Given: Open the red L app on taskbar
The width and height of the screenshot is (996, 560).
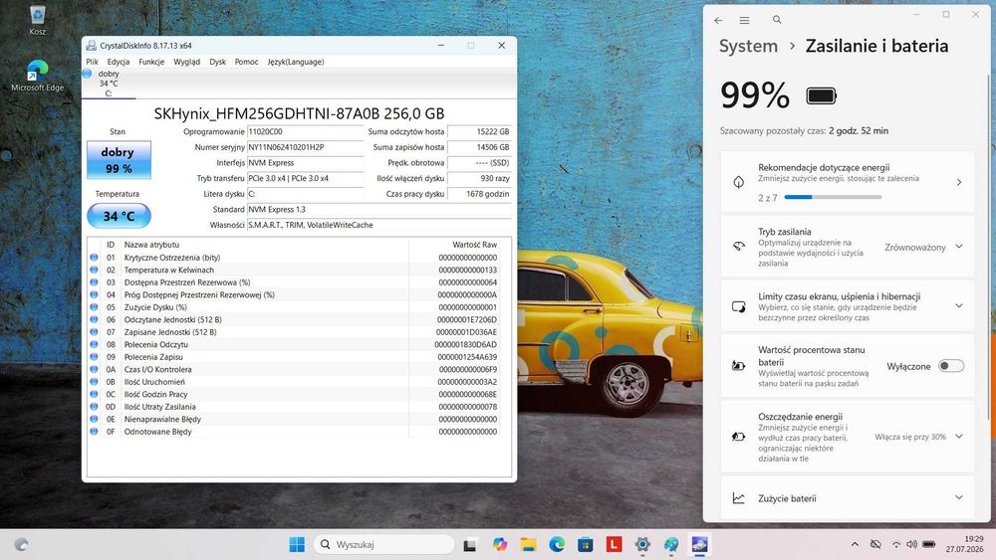Looking at the screenshot, I should (614, 544).
